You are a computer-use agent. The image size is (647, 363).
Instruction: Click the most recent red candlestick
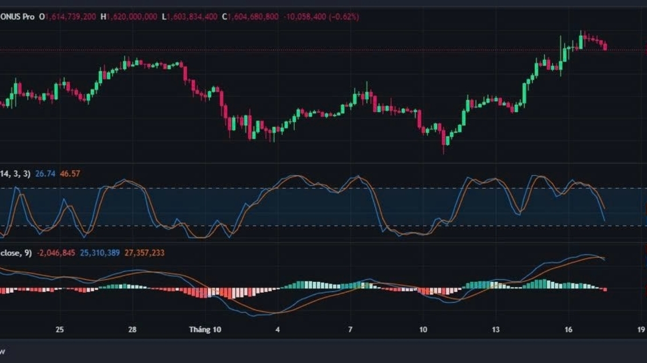[605, 46]
